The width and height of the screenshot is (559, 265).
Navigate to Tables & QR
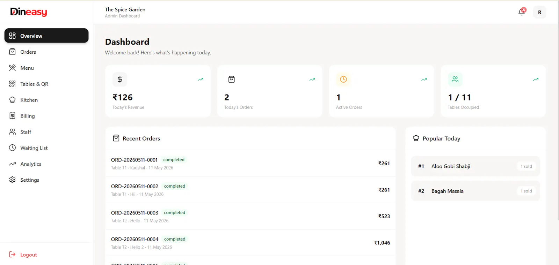(x=46, y=84)
